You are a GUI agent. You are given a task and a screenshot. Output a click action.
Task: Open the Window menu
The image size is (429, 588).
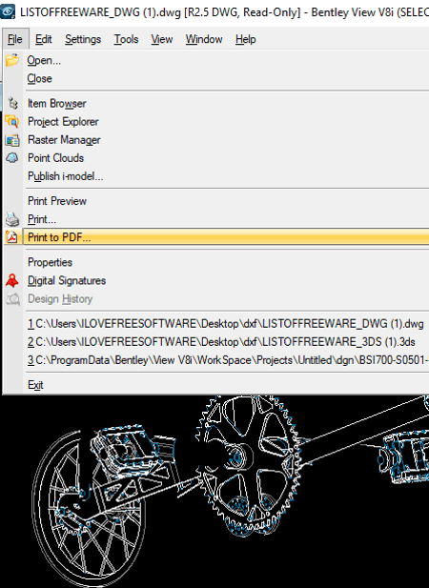204,39
